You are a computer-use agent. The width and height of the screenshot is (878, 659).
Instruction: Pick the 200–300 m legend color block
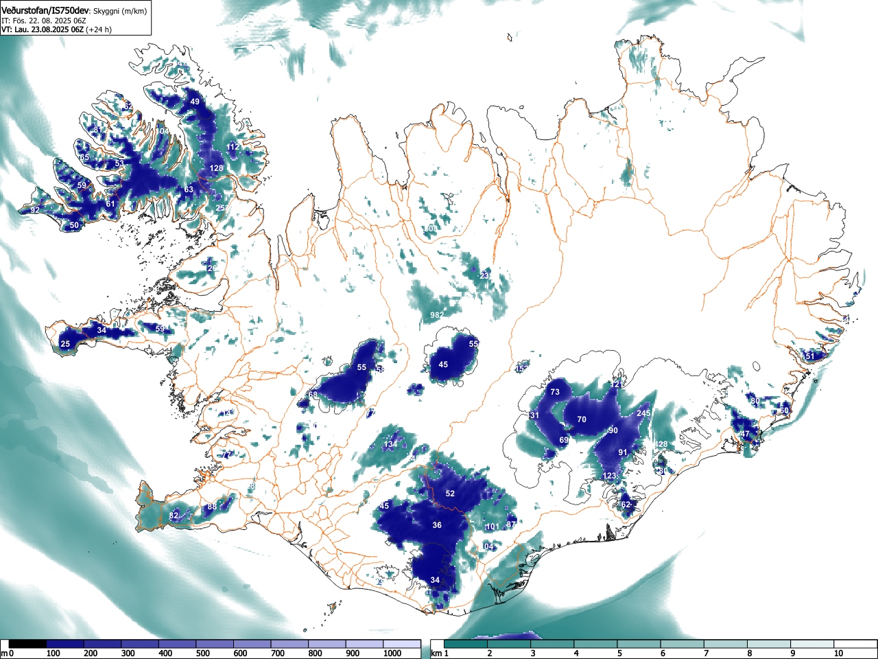click(x=103, y=644)
